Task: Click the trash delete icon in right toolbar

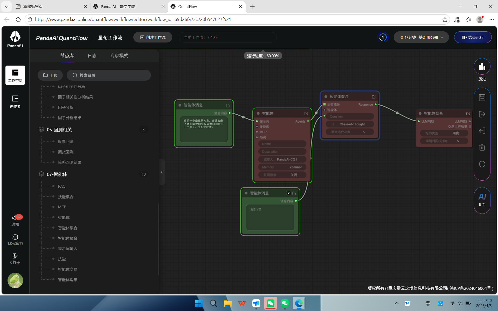Action: coord(482,147)
